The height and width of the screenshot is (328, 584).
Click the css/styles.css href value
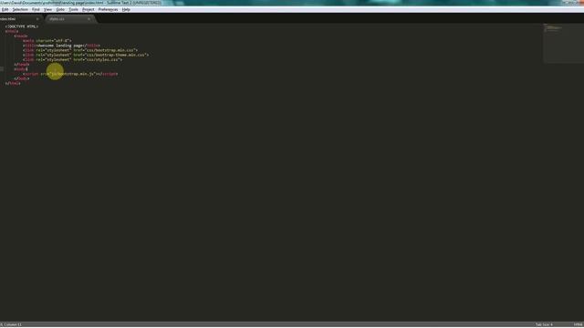(x=102, y=59)
